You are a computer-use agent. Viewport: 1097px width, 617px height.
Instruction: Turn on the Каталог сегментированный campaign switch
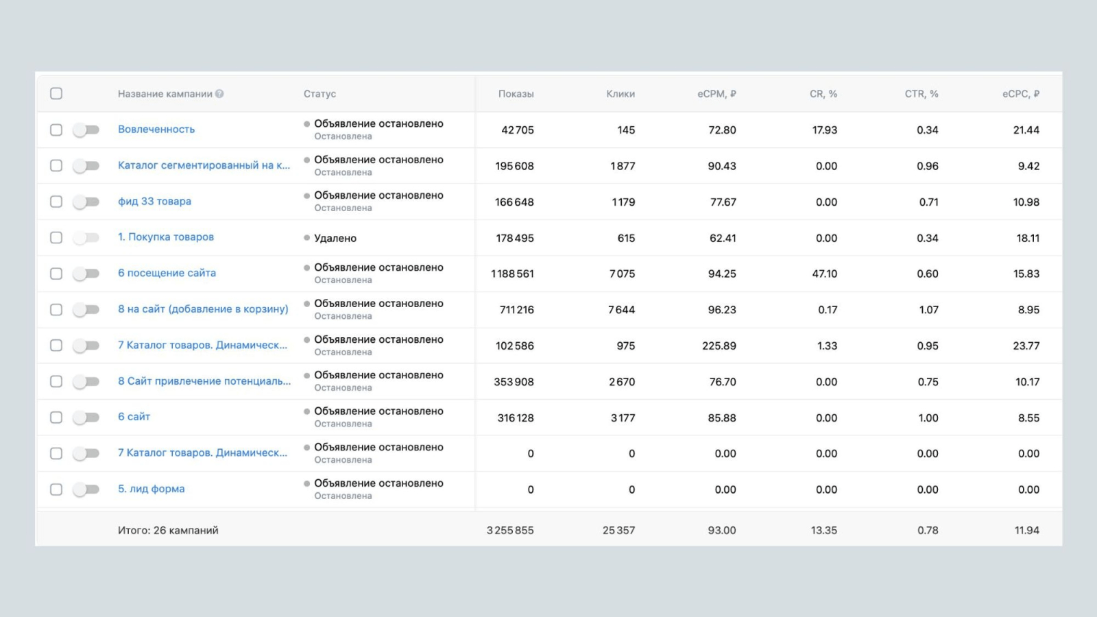(x=86, y=165)
